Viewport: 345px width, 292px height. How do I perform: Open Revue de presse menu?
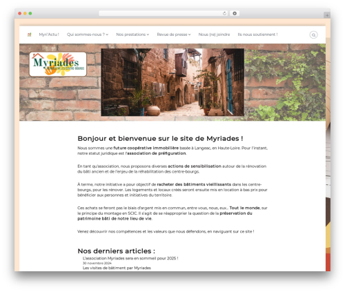point(172,35)
